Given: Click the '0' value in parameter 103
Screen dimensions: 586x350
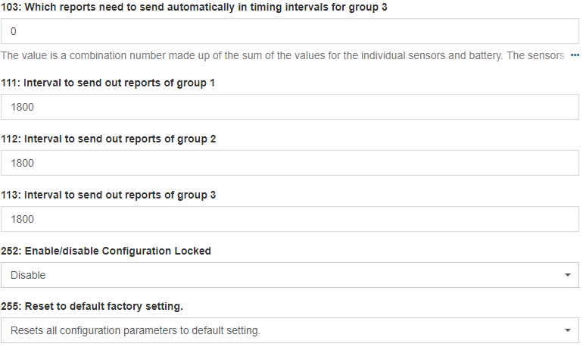Looking at the screenshot, I should 14,31.
